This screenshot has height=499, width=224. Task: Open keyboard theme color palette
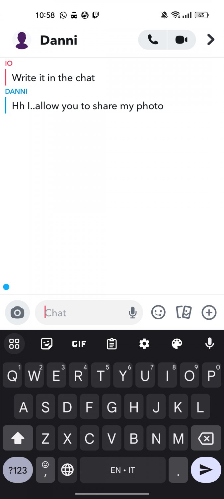pos(177,344)
